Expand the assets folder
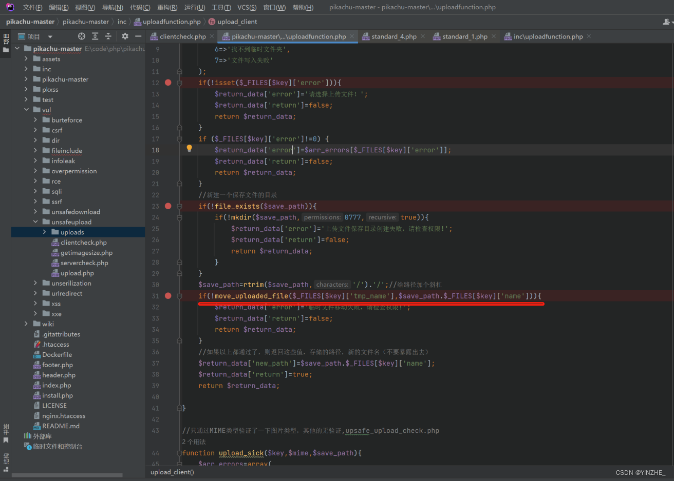This screenshot has height=481, width=674. coord(26,59)
